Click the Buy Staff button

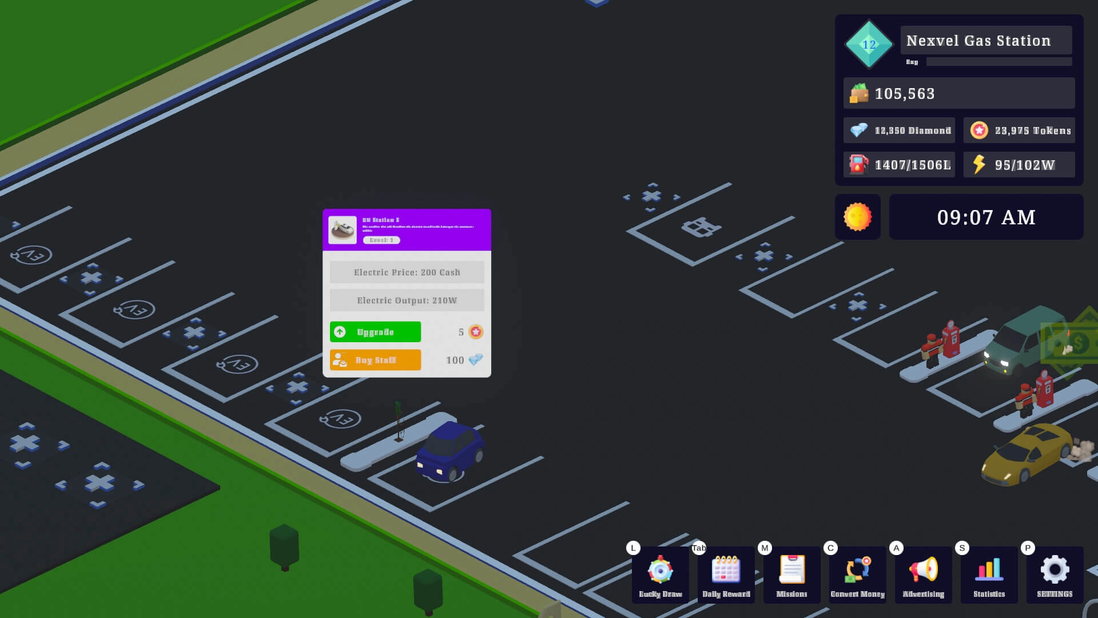(376, 360)
